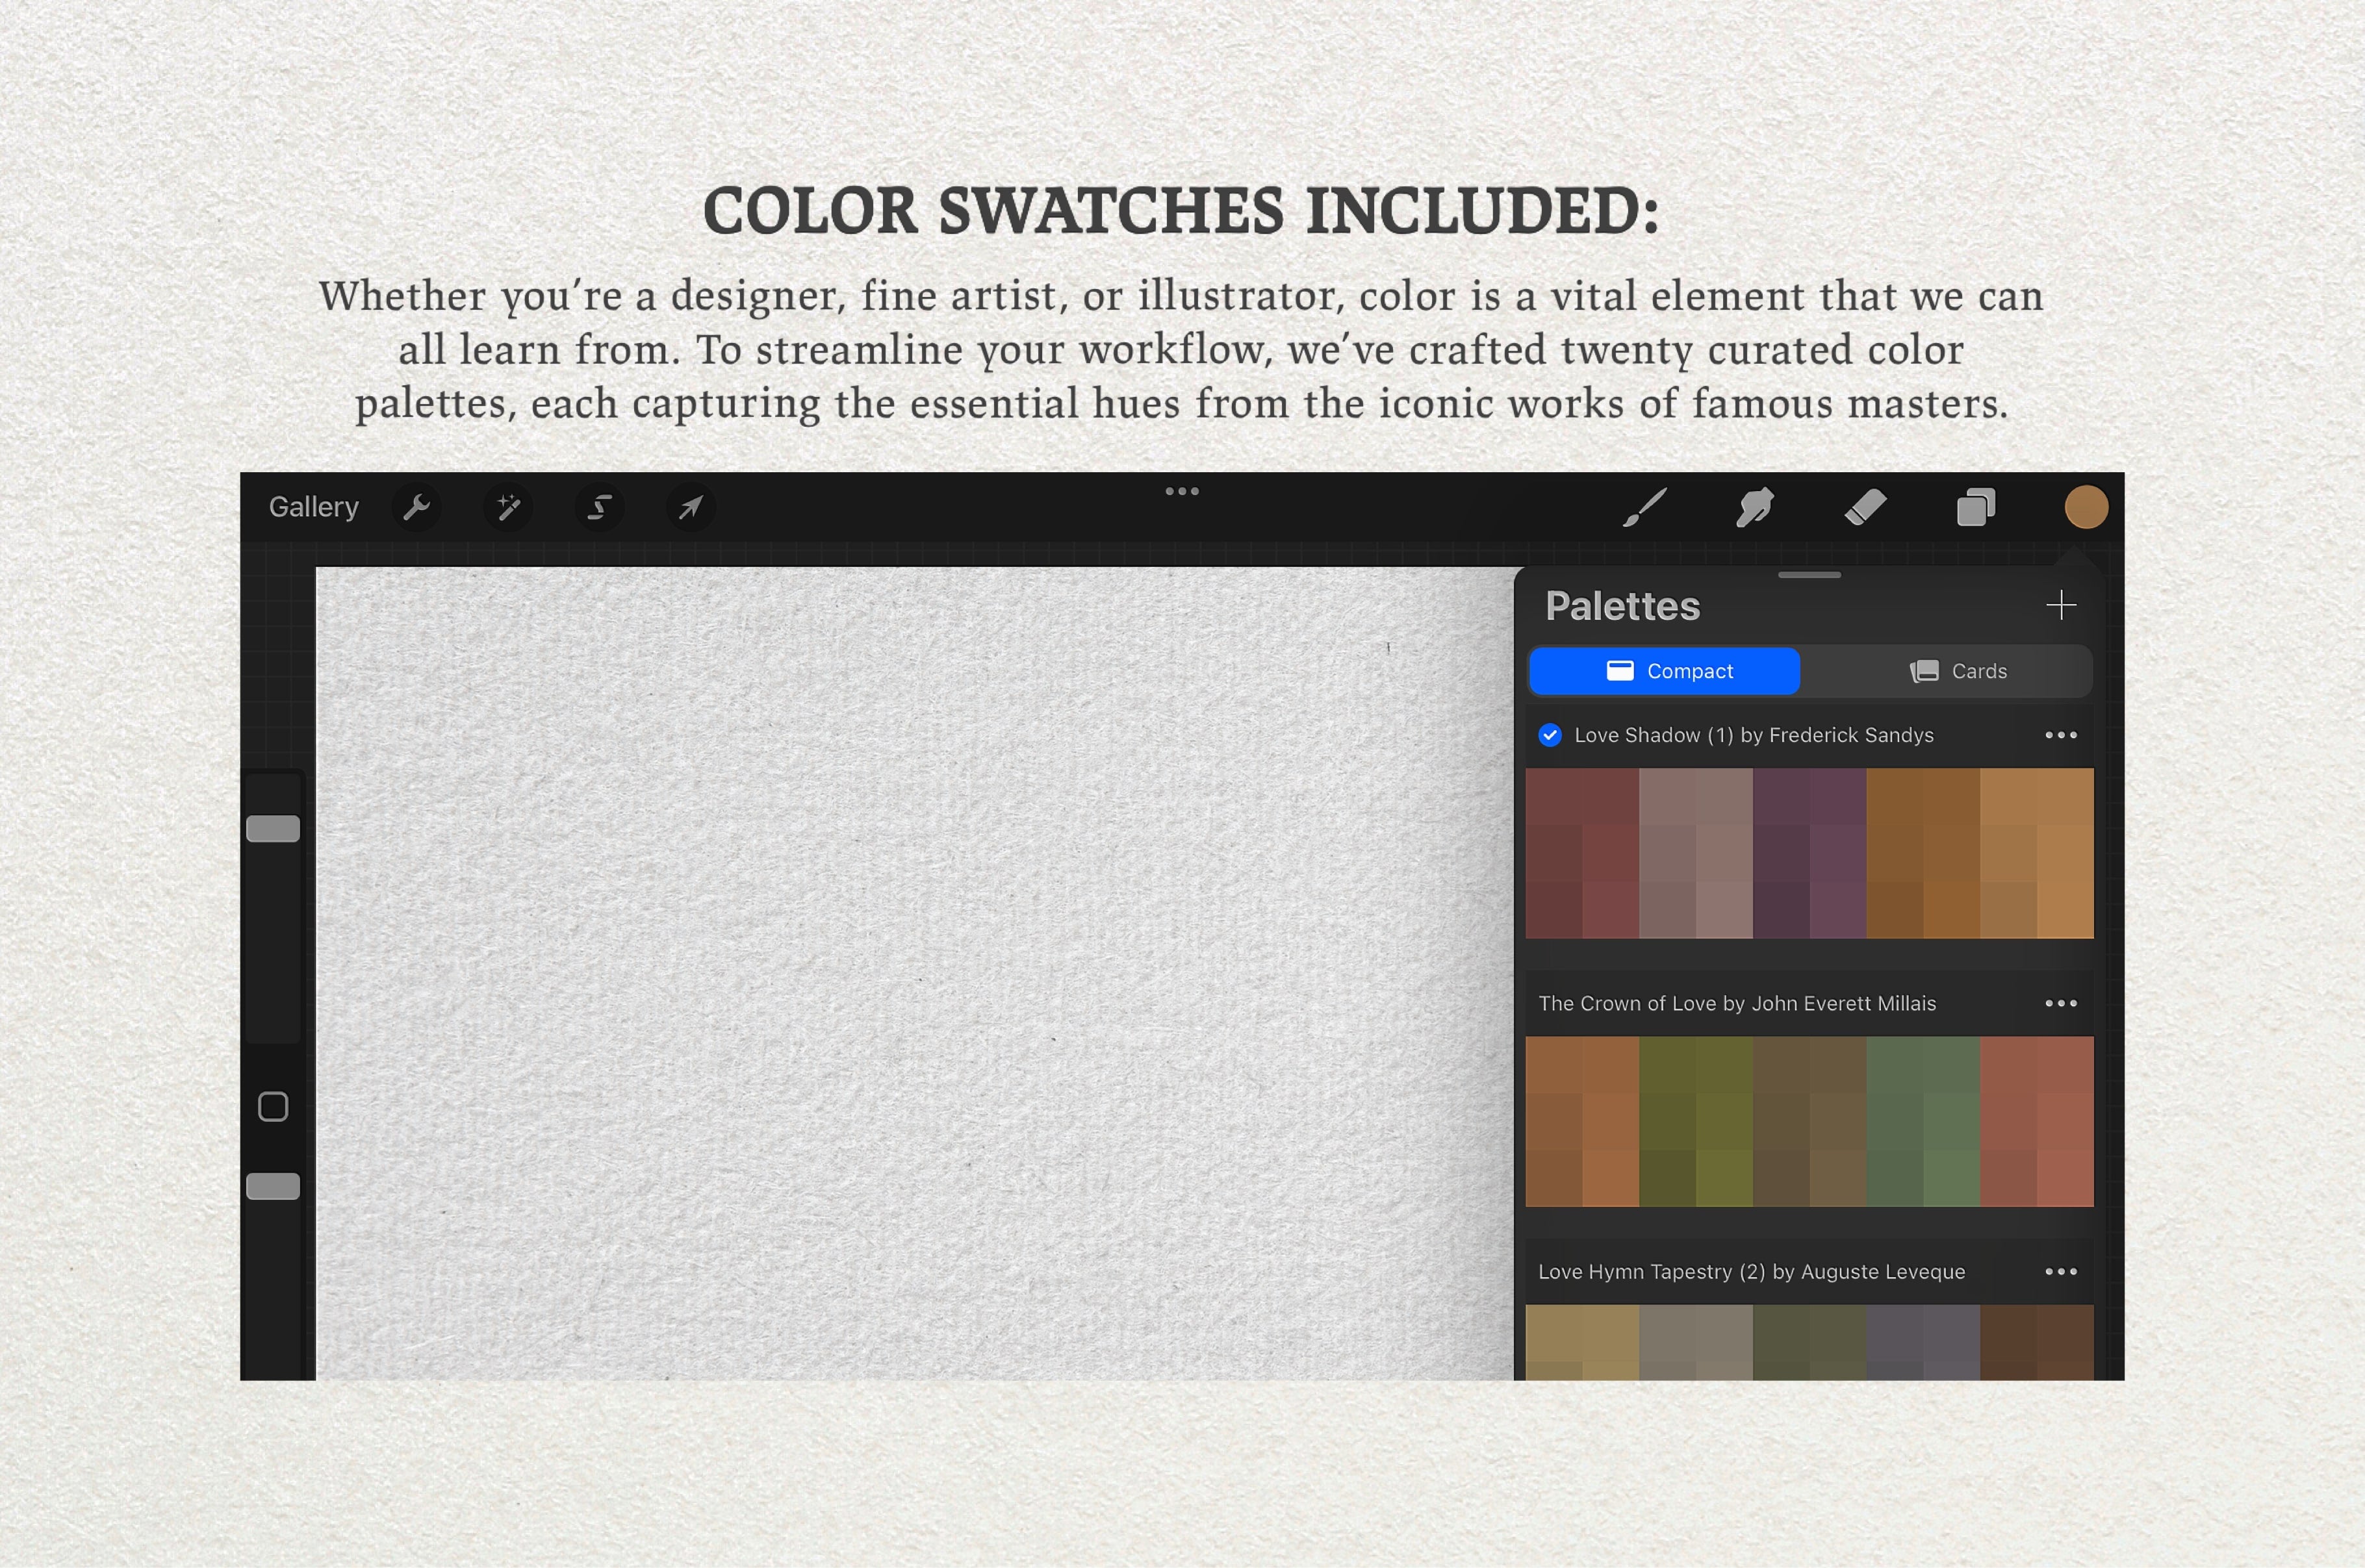Enable Compact palette view
The height and width of the screenshot is (1568, 2365).
click(x=1664, y=671)
